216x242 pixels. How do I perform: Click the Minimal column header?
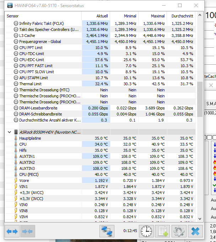click(124, 16)
